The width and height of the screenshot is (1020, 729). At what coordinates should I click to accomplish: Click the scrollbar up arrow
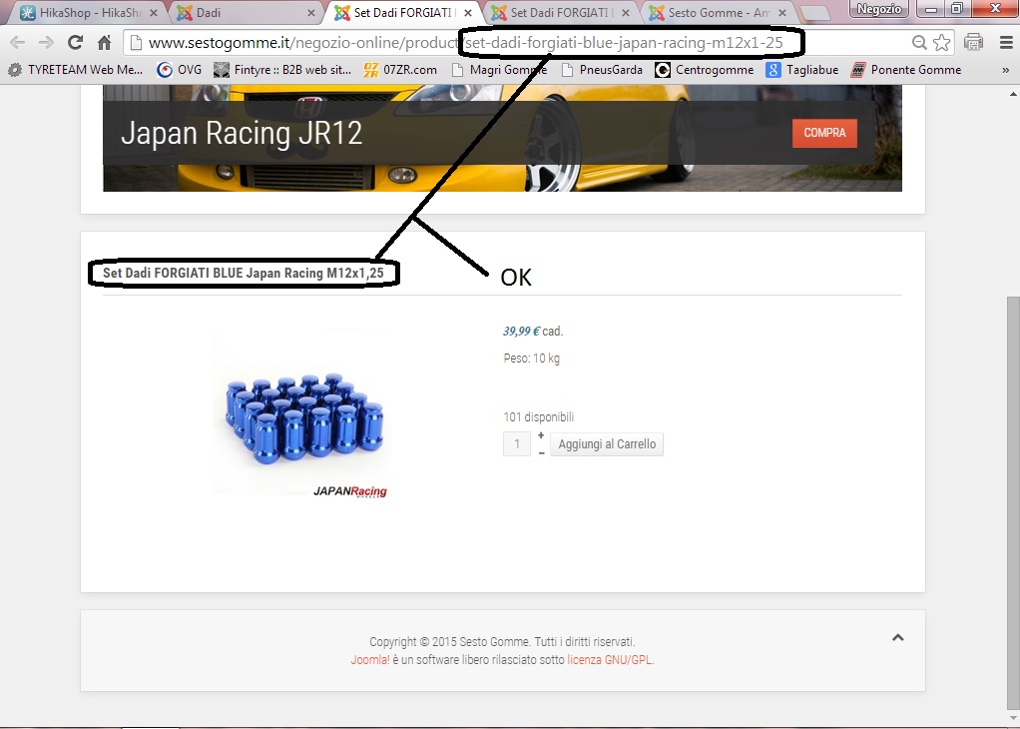[1013, 94]
